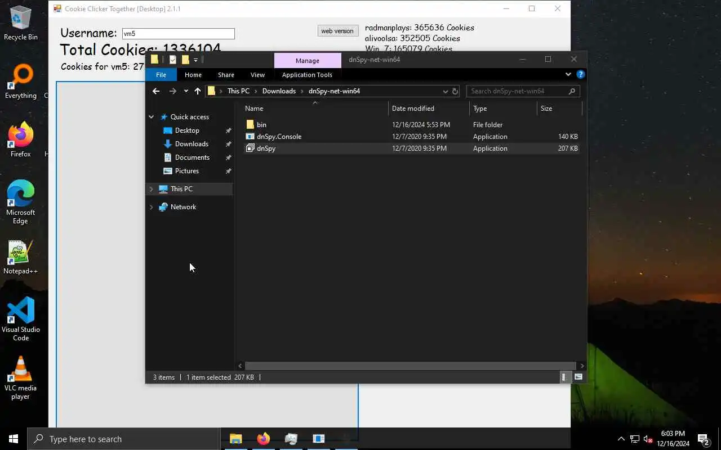Expand the This PC tree node
Image resolution: width=721 pixels, height=450 pixels.
point(151,189)
